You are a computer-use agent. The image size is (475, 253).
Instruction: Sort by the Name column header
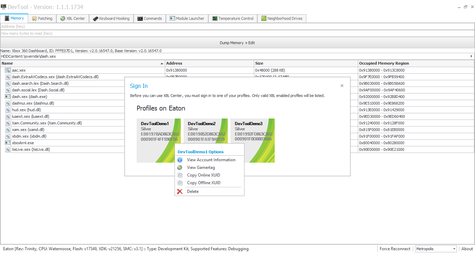[83, 63]
